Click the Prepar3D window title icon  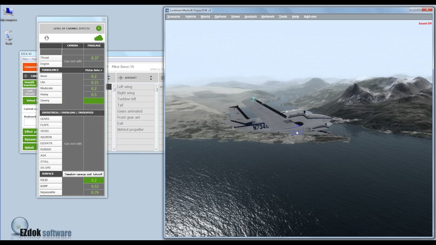pos(167,10)
